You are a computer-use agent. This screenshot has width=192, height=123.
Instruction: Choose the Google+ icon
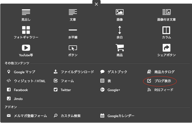(x=102, y=90)
